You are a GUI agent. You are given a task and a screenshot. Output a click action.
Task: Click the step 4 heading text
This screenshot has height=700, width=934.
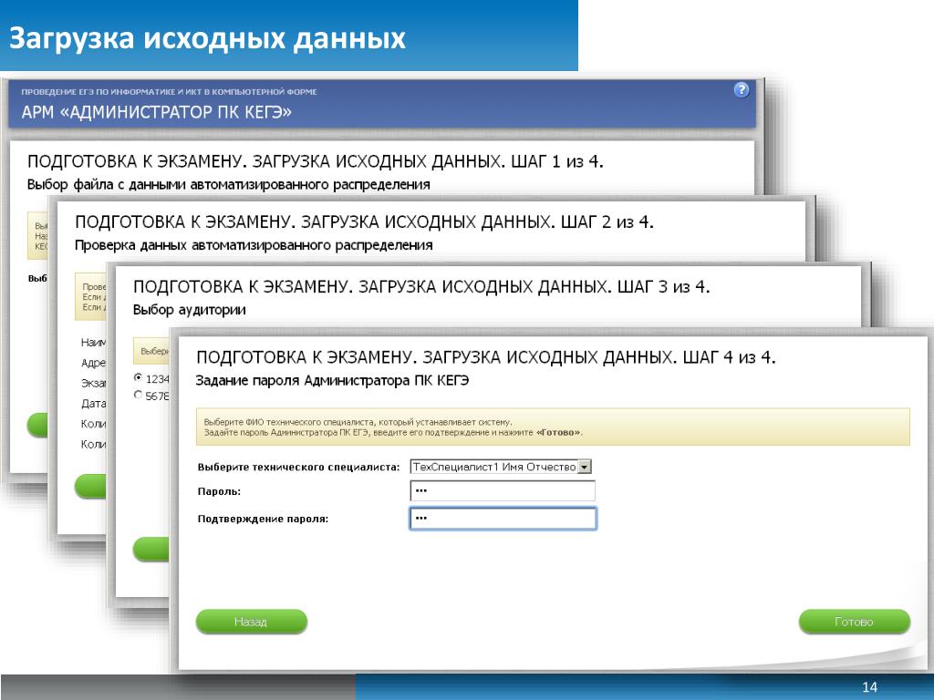[485, 357]
